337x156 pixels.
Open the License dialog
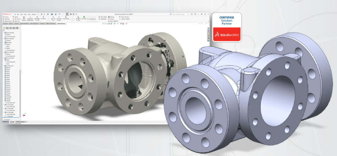coord(111,19)
